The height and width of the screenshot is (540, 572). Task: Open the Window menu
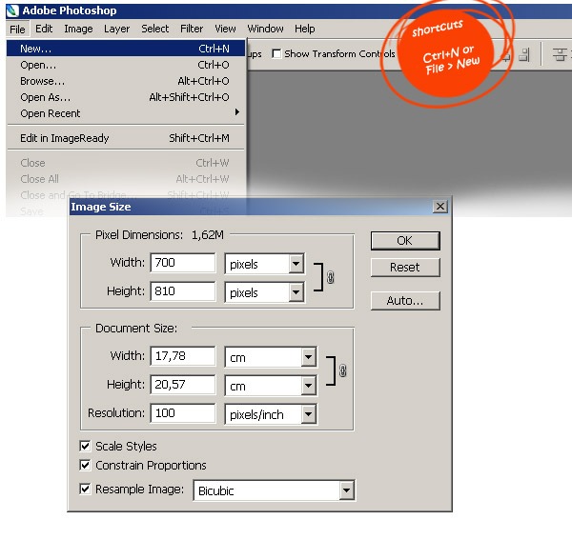[x=265, y=29]
